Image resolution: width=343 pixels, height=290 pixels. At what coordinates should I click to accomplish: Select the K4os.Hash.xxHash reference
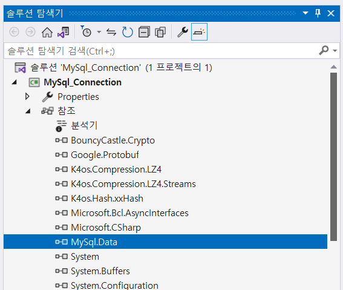[107, 199]
